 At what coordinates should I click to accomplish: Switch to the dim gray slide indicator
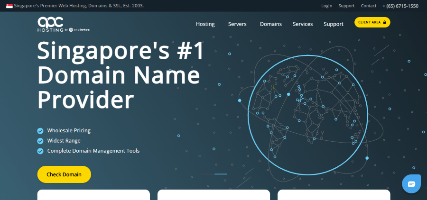coord(206,174)
